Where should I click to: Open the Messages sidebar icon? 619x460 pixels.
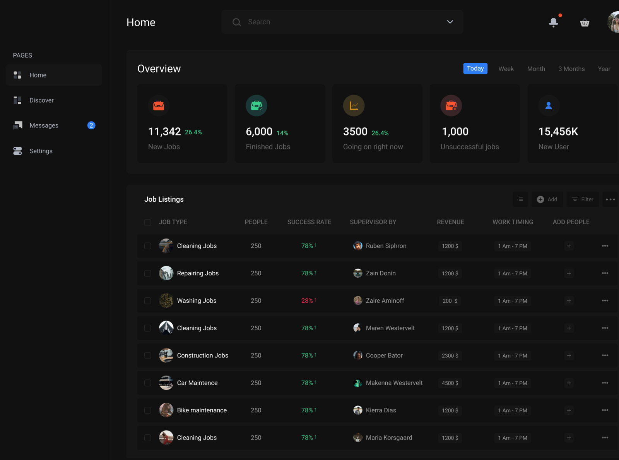click(x=17, y=125)
